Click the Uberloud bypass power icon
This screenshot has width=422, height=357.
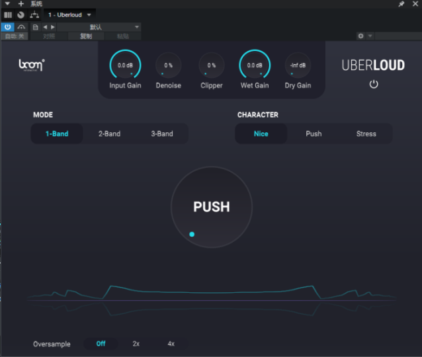tap(374, 85)
